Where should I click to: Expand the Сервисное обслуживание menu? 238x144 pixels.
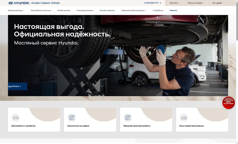[133, 10]
